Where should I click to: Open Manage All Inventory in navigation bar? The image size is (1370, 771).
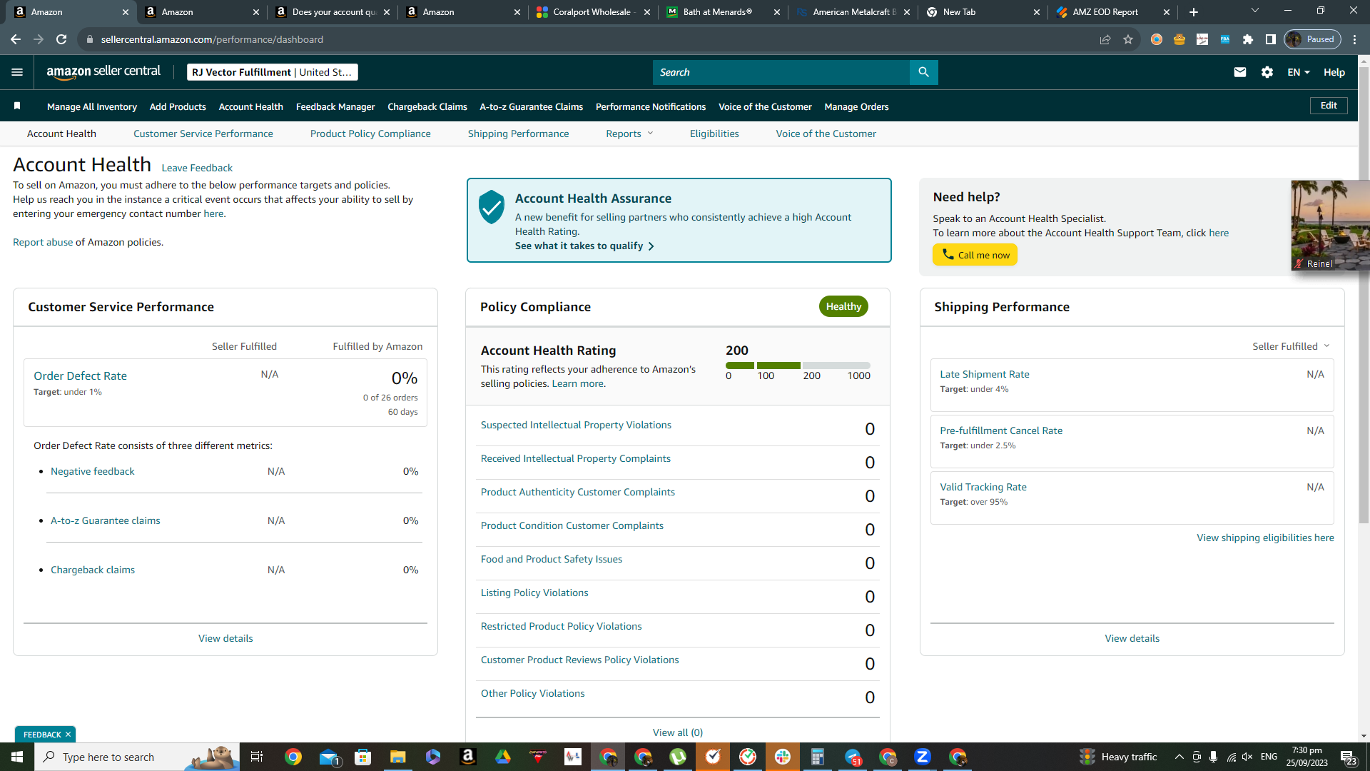(92, 106)
